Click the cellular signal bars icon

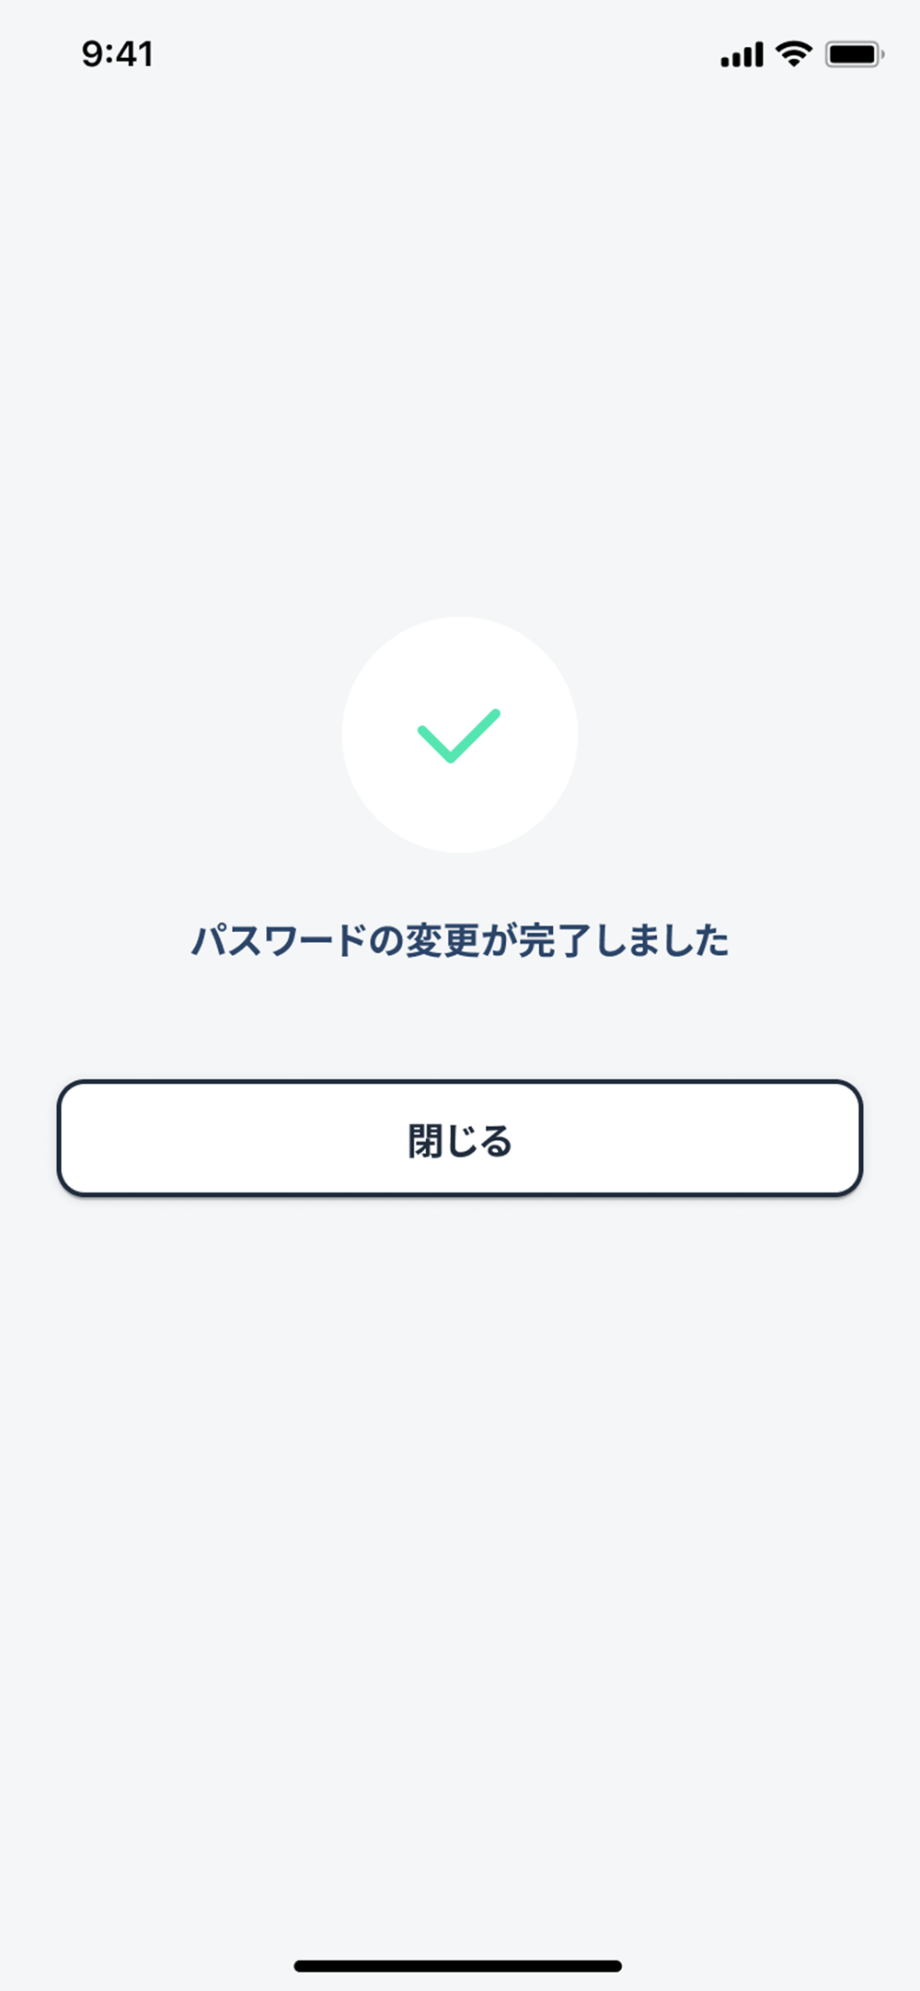(742, 54)
